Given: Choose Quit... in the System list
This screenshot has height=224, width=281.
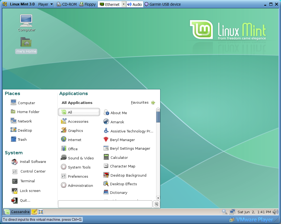Looking at the screenshot, I should [x=20, y=200].
